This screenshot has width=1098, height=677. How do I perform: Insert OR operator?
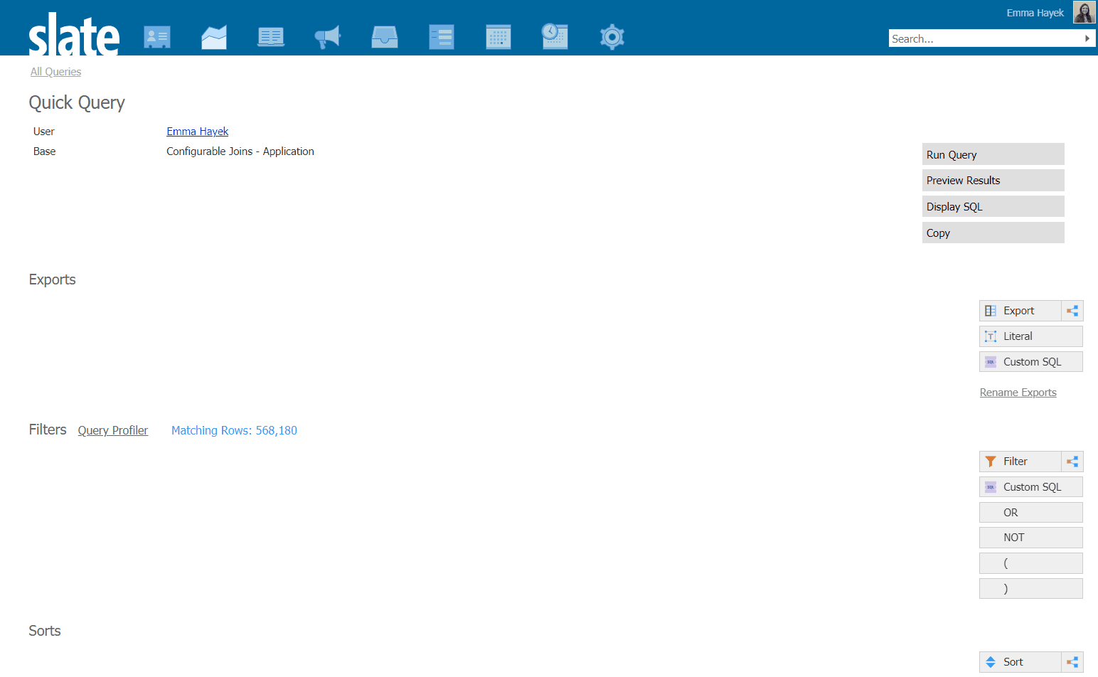click(1031, 513)
